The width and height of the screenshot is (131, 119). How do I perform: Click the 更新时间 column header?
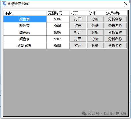point(58,13)
